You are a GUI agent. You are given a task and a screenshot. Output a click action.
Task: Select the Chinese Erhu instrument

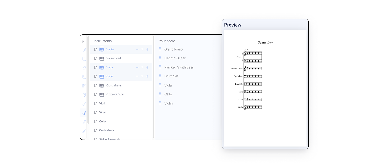pos(115,94)
